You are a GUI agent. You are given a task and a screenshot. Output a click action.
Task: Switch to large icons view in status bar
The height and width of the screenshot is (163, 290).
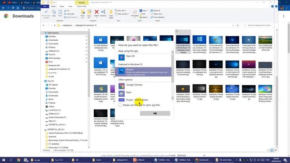pos(272,150)
